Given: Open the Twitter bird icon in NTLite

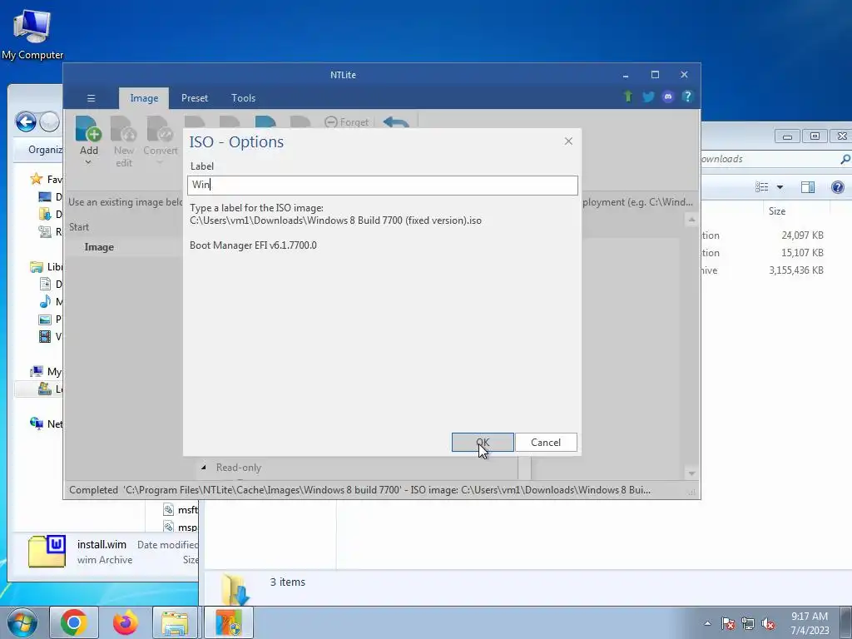Looking at the screenshot, I should 648,97.
